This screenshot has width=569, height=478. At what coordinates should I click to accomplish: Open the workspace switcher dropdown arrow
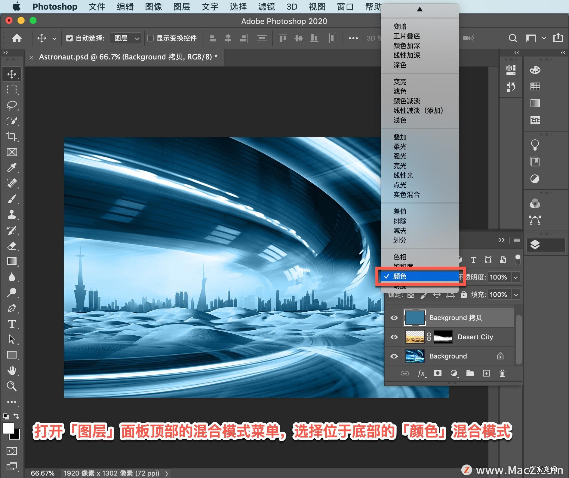[544, 38]
